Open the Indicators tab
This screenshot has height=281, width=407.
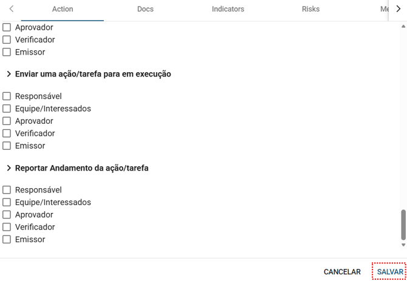point(228,10)
